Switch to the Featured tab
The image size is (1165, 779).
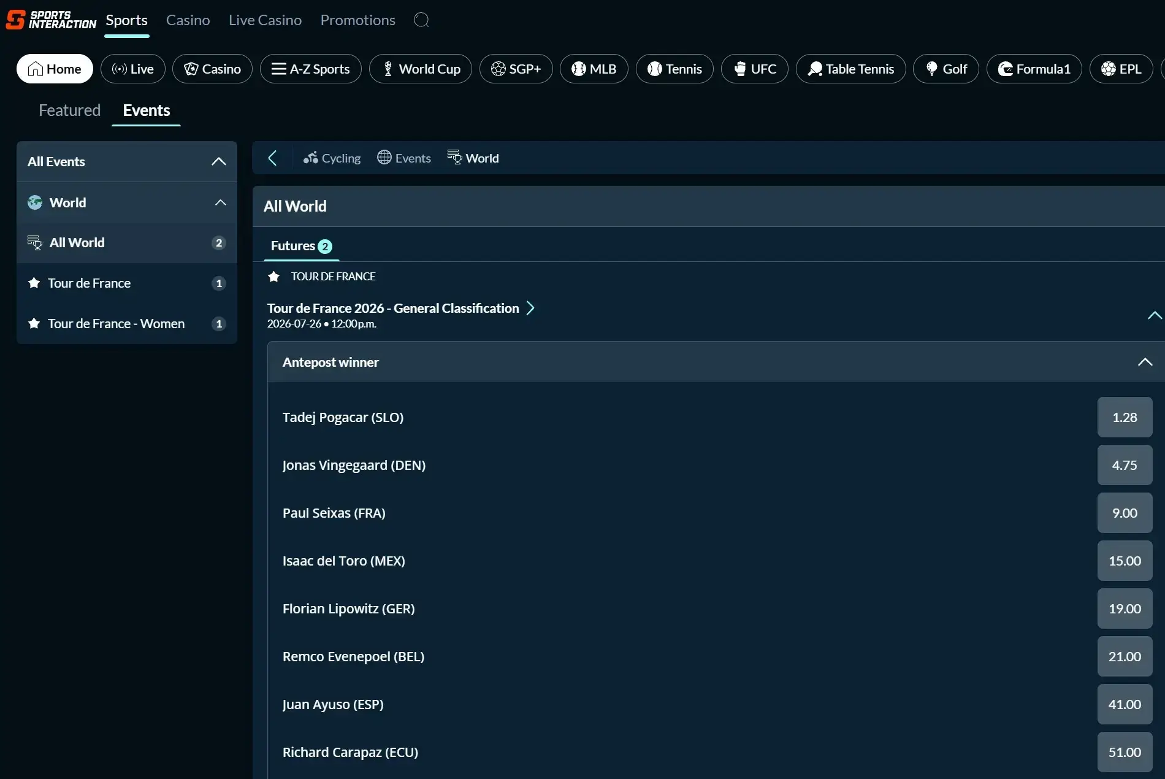pos(69,110)
